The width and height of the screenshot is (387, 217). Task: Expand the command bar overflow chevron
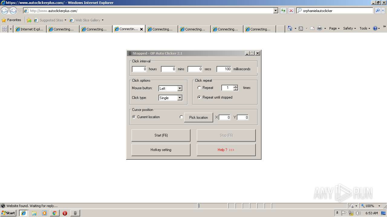pyautogui.click(x=384, y=27)
